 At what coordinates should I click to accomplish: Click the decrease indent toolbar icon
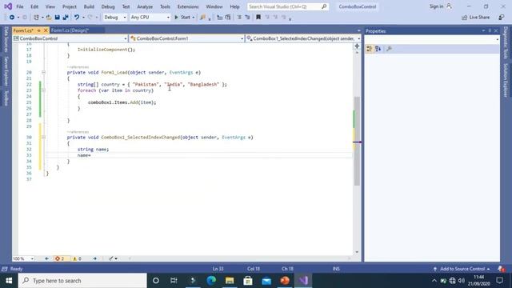pos(239,18)
